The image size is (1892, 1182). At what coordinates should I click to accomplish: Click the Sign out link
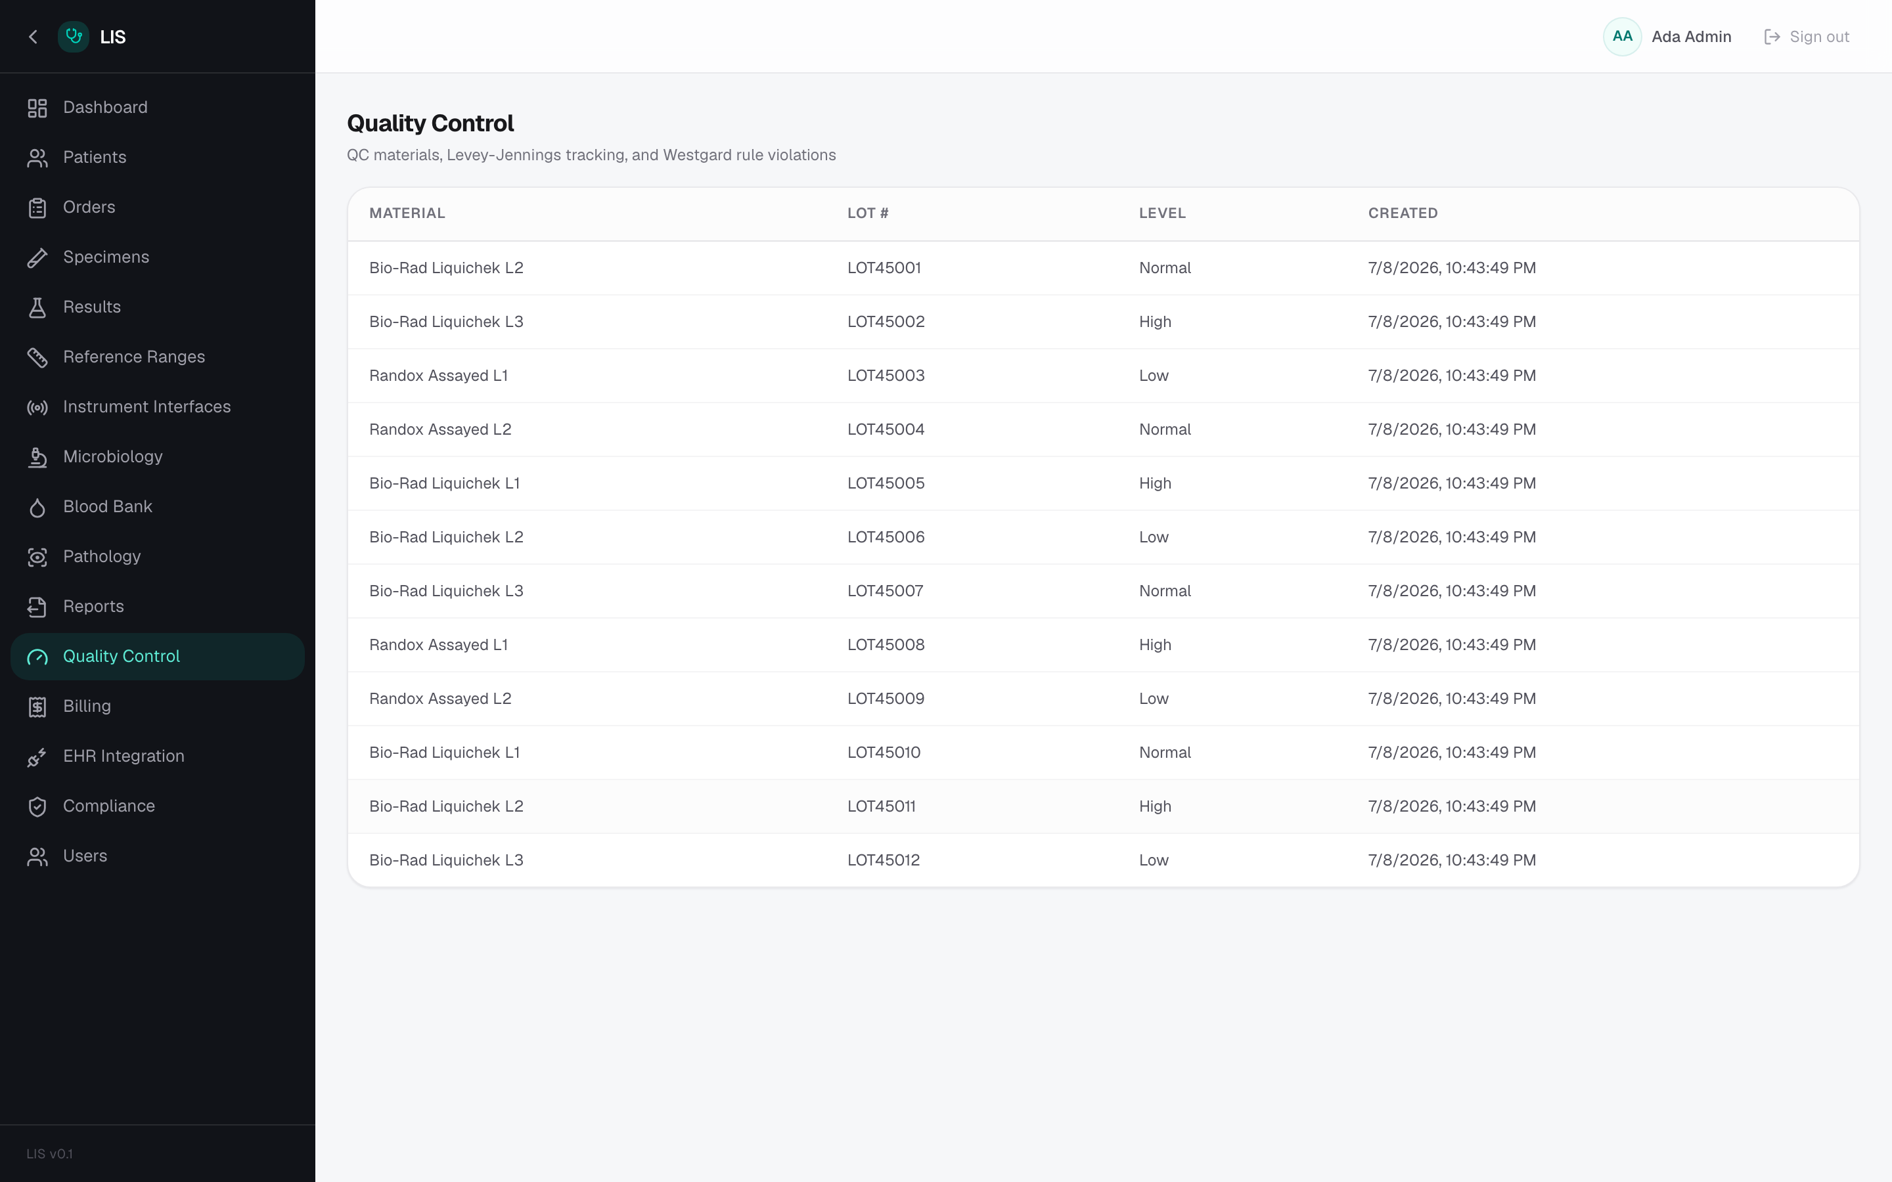coord(1807,37)
